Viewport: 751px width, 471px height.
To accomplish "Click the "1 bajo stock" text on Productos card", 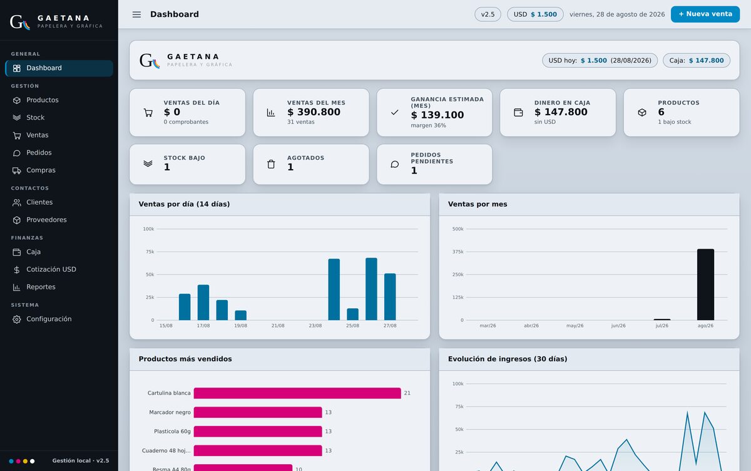I will pyautogui.click(x=675, y=122).
